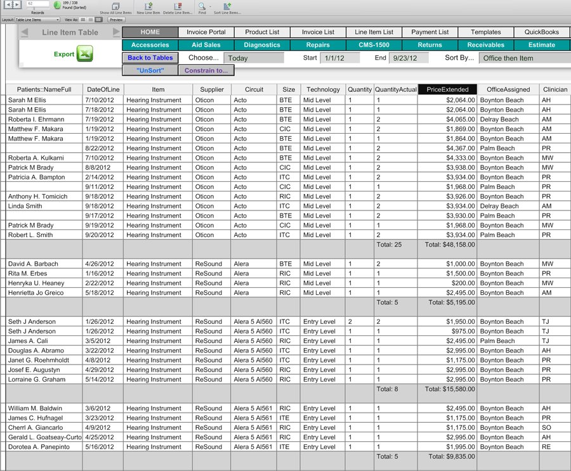This screenshot has height=471, width=571.
Task: Click the Find magnifier icon
Action: click(201, 6)
